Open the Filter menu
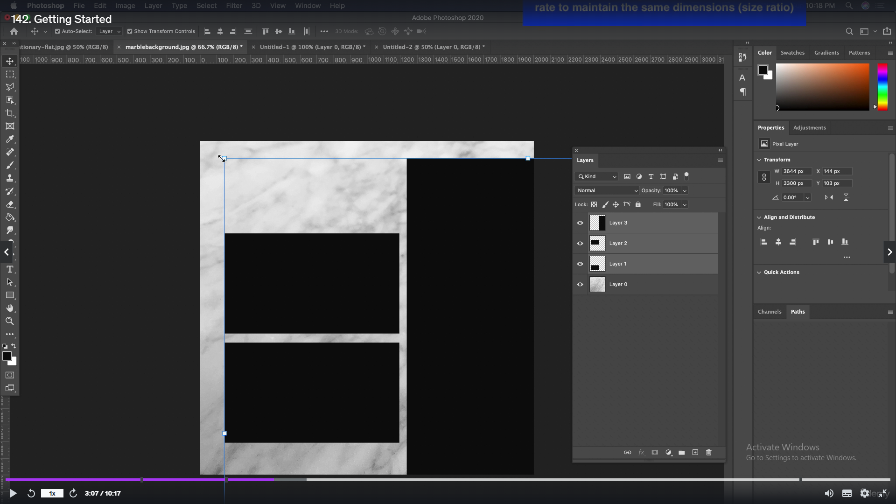The height and width of the screenshot is (504, 896). click(234, 6)
